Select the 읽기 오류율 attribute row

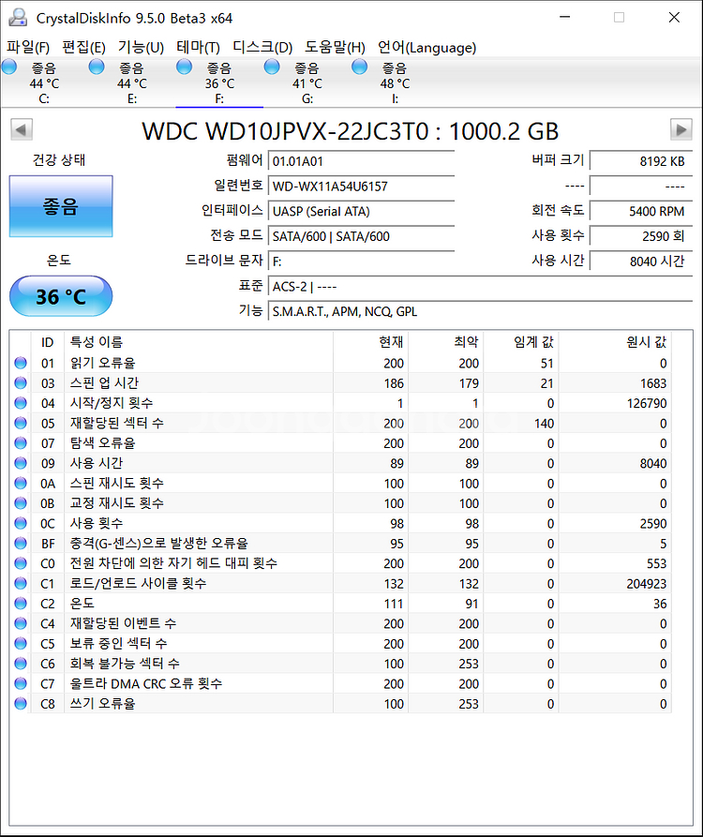340,363
